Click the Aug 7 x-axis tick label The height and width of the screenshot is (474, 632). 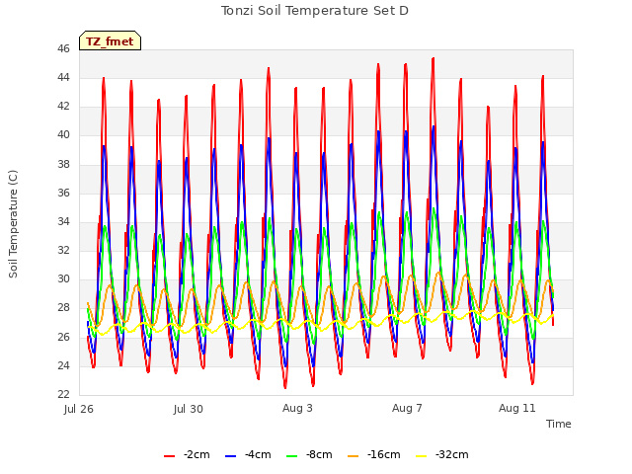(407, 408)
